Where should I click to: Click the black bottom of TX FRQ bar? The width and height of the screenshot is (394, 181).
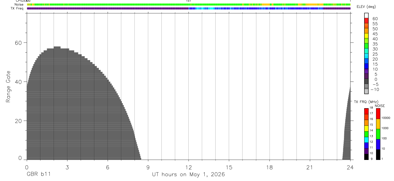pyautogui.click(x=366, y=157)
